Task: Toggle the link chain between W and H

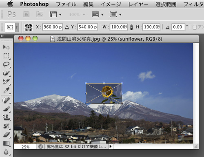Action: 131,27
